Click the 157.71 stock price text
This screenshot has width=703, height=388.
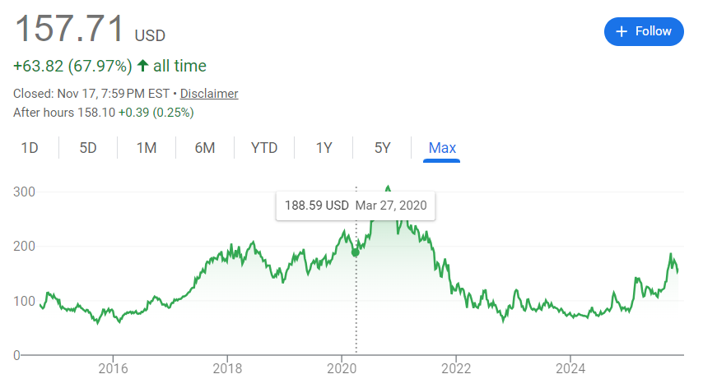click(69, 29)
